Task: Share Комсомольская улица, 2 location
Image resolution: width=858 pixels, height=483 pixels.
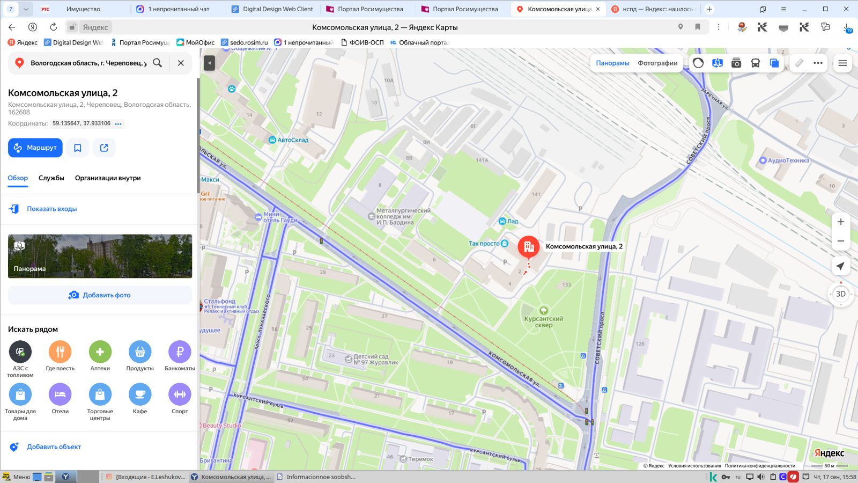Action: pos(104,148)
